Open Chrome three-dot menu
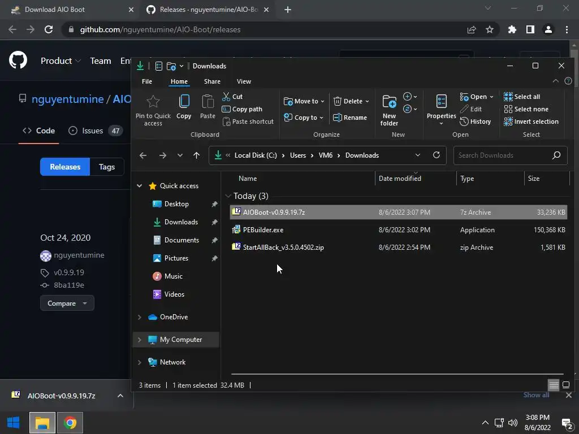This screenshot has width=579, height=434. [567, 29]
